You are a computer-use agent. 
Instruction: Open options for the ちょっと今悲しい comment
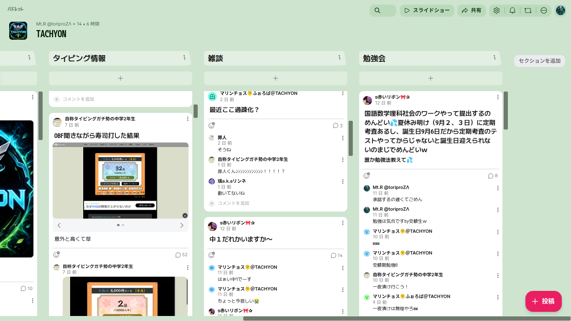pos(343,290)
